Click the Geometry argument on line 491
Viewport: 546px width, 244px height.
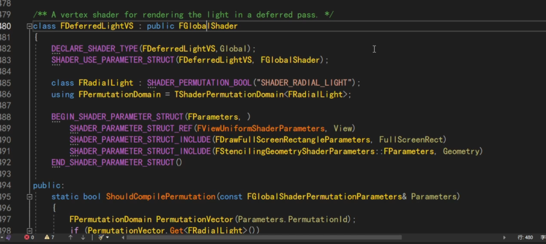(461, 152)
